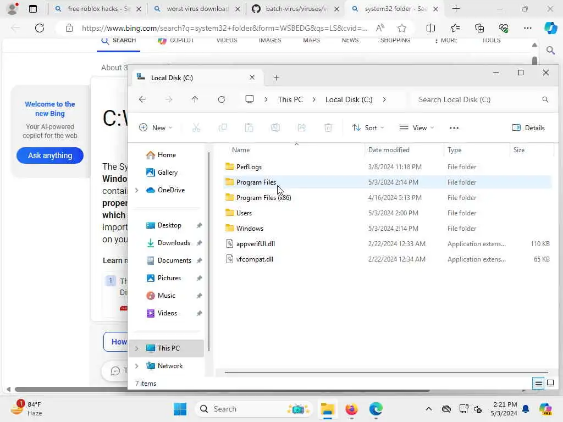Open See more options in Explorer toolbar
The width and height of the screenshot is (563, 422).
pyautogui.click(x=454, y=127)
